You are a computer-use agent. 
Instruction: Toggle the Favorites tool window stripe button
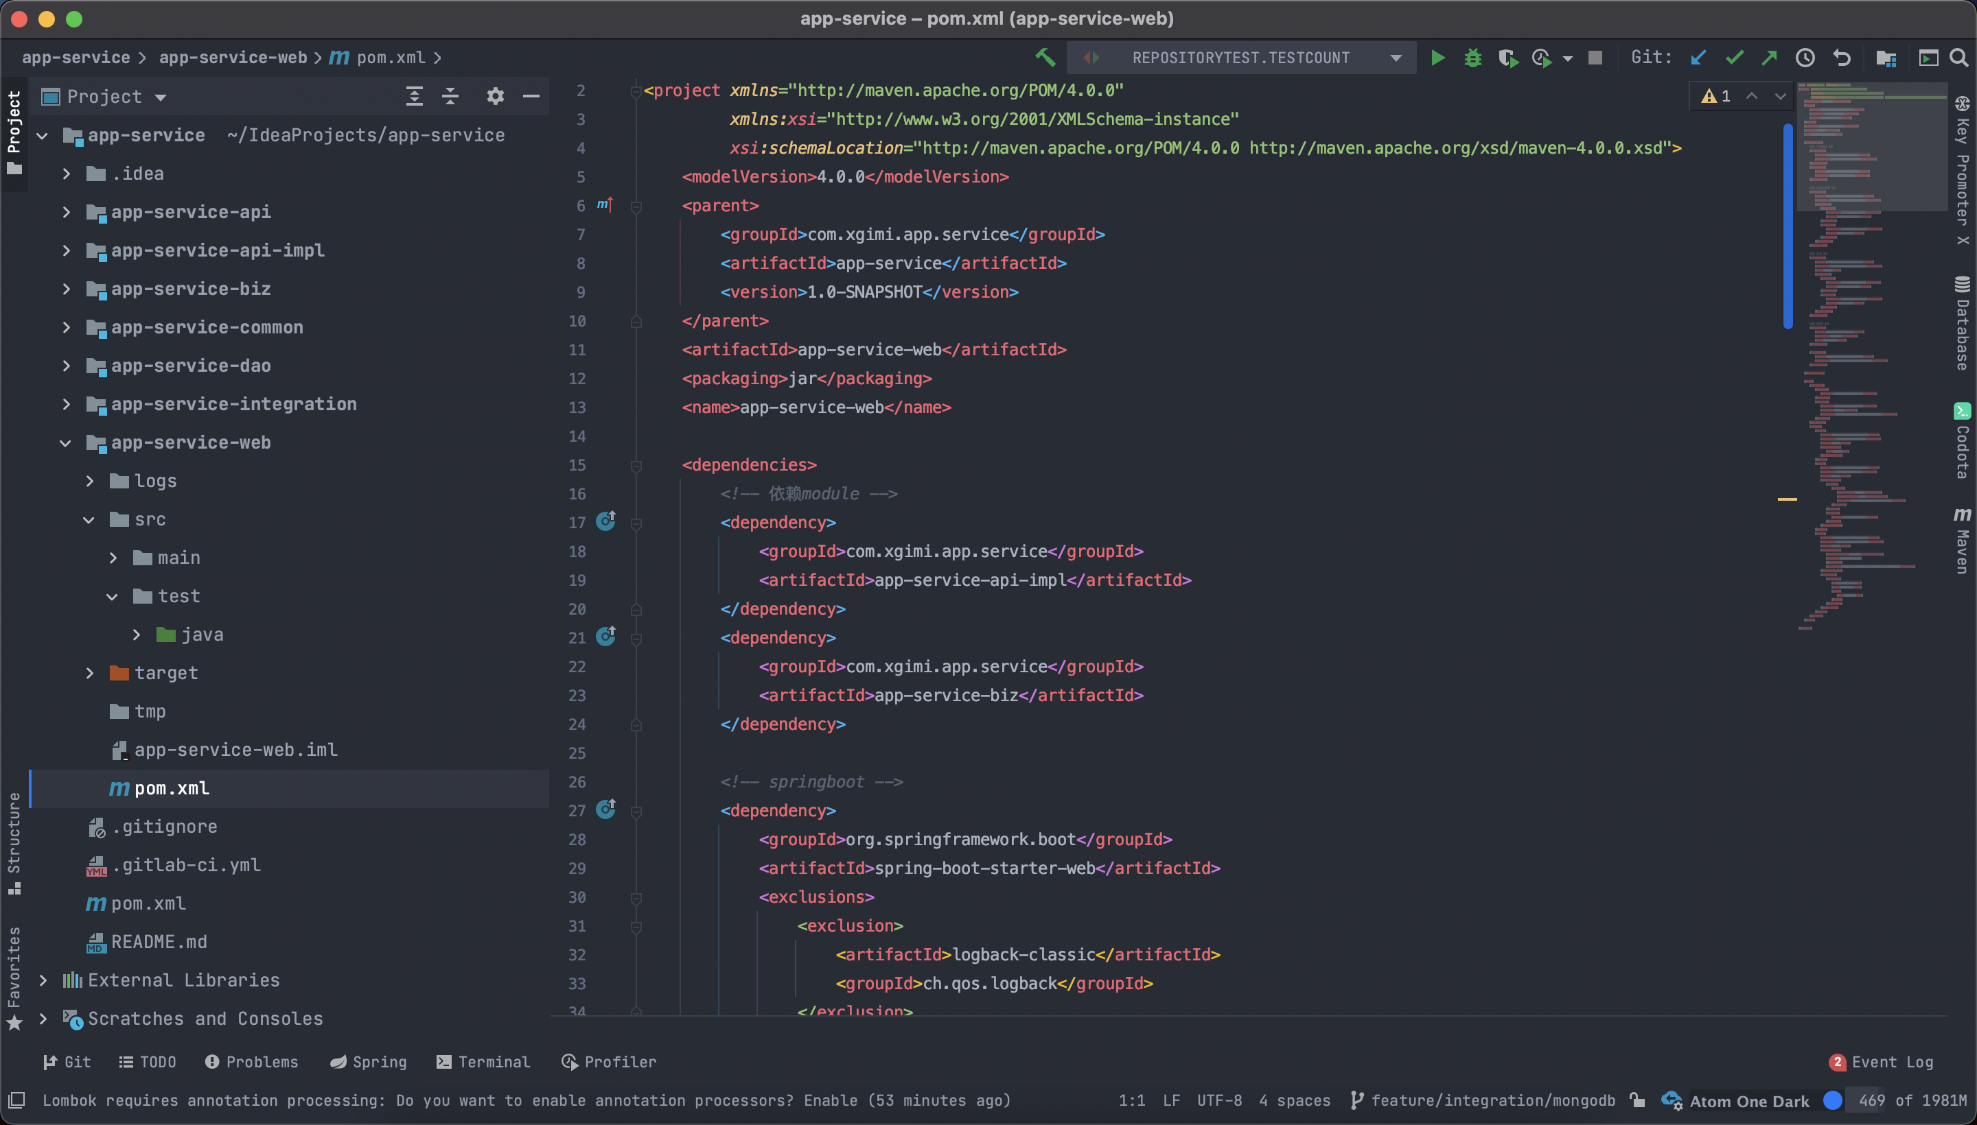(14, 979)
